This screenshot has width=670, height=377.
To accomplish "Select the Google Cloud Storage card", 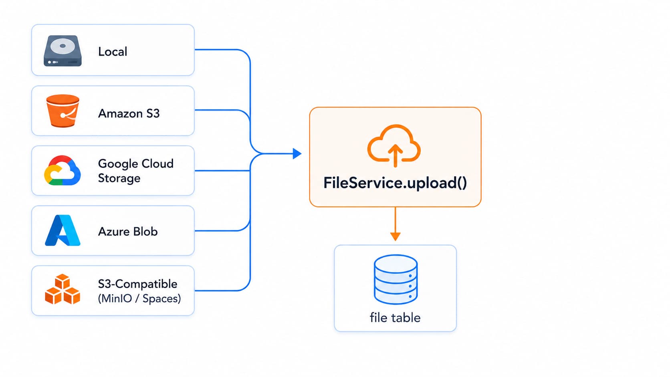I will (x=113, y=171).
